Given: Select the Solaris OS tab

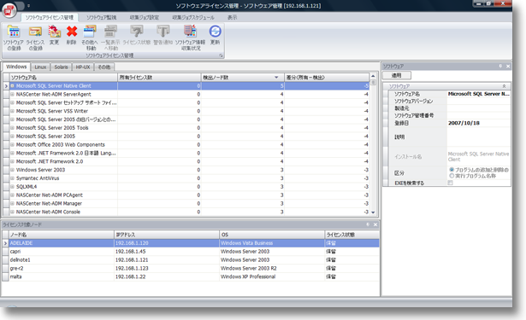Looking at the screenshot, I should (61, 67).
